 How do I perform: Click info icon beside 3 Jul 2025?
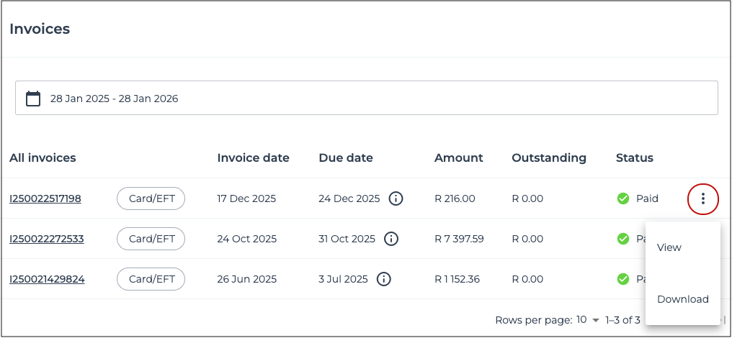click(x=384, y=279)
